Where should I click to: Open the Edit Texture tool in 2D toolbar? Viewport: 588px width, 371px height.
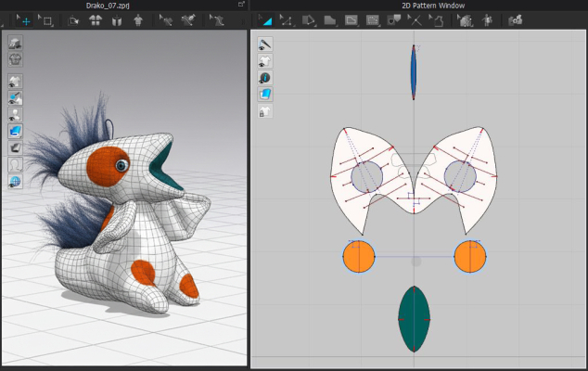pyautogui.click(x=465, y=20)
